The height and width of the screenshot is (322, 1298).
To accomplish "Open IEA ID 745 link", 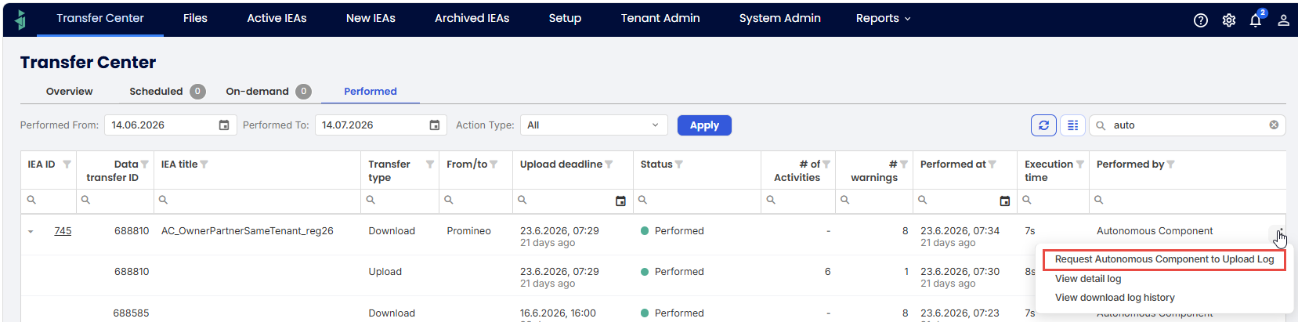I will 63,231.
